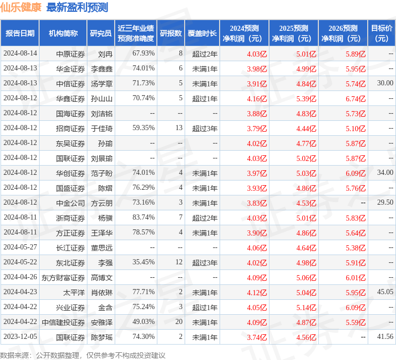The height and width of the screenshot is (360, 396).
Task: Click 东方财富证券 institution cell
Action: 63,278
